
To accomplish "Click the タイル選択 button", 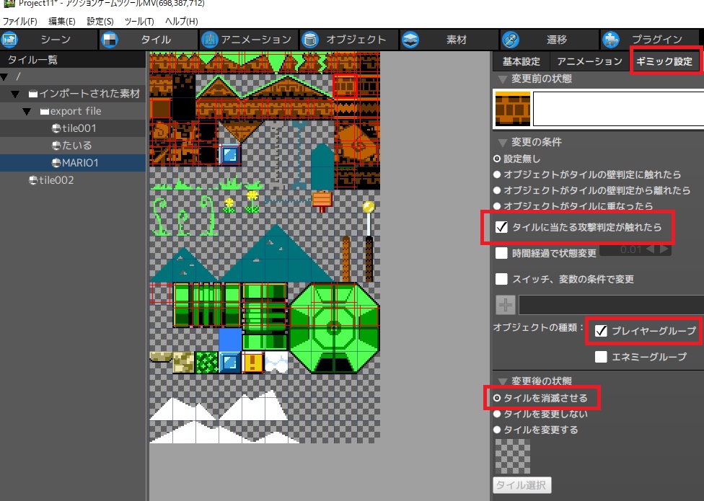I will 522,485.
